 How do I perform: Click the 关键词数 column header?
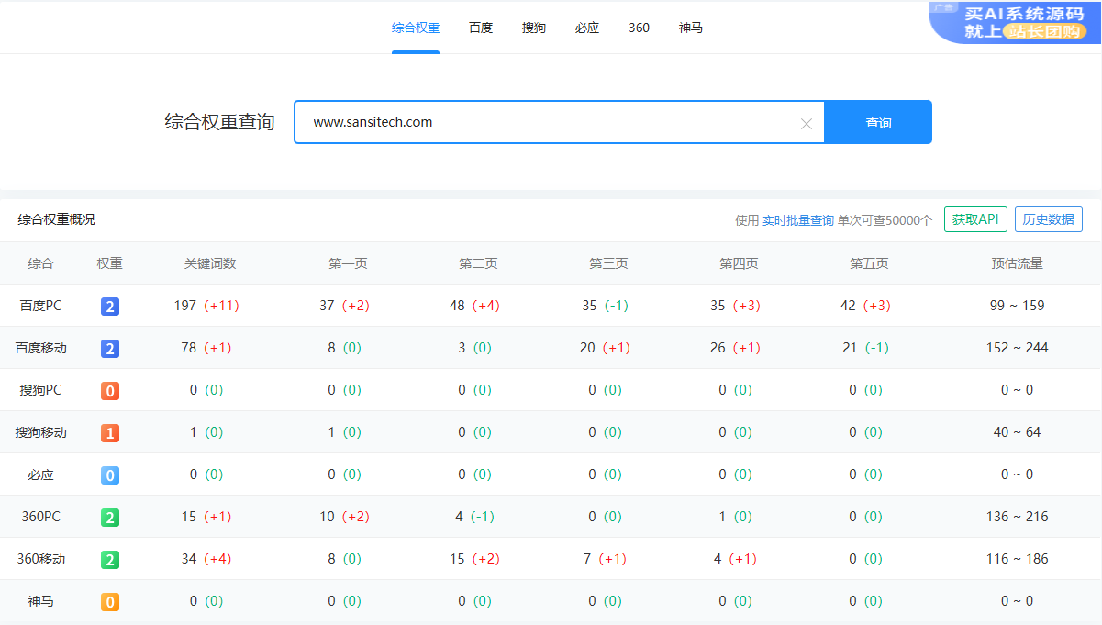coord(210,263)
